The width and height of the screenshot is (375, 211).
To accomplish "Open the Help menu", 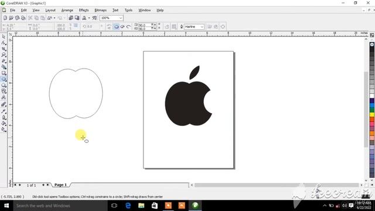I will (160, 11).
